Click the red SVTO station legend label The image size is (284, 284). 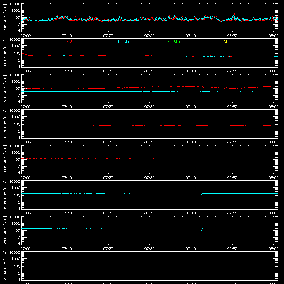[72, 42]
